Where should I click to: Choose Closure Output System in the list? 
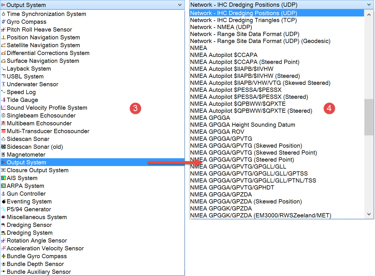tap(92, 170)
